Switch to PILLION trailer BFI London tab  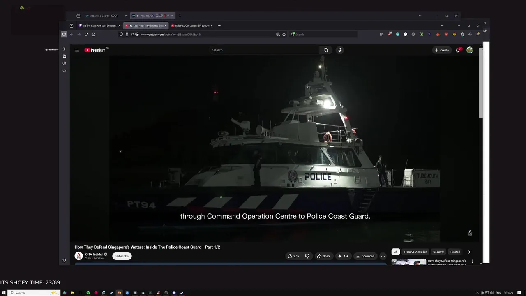[x=191, y=25]
